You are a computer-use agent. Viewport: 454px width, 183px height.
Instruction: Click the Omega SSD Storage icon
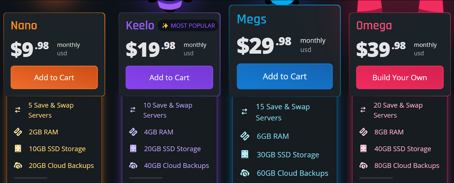363,149
